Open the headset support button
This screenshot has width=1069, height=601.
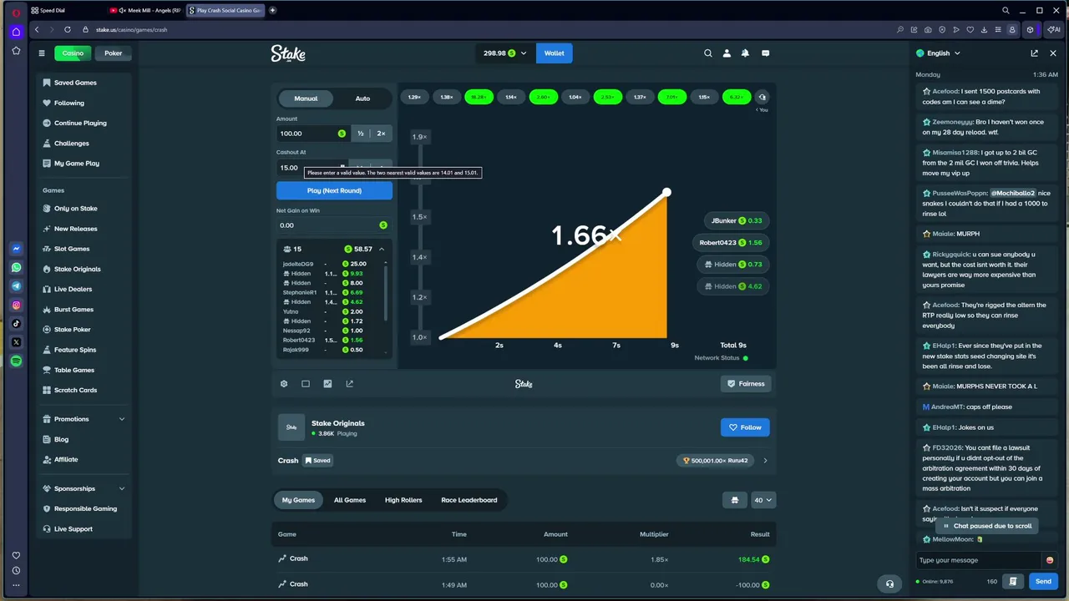coord(889,583)
